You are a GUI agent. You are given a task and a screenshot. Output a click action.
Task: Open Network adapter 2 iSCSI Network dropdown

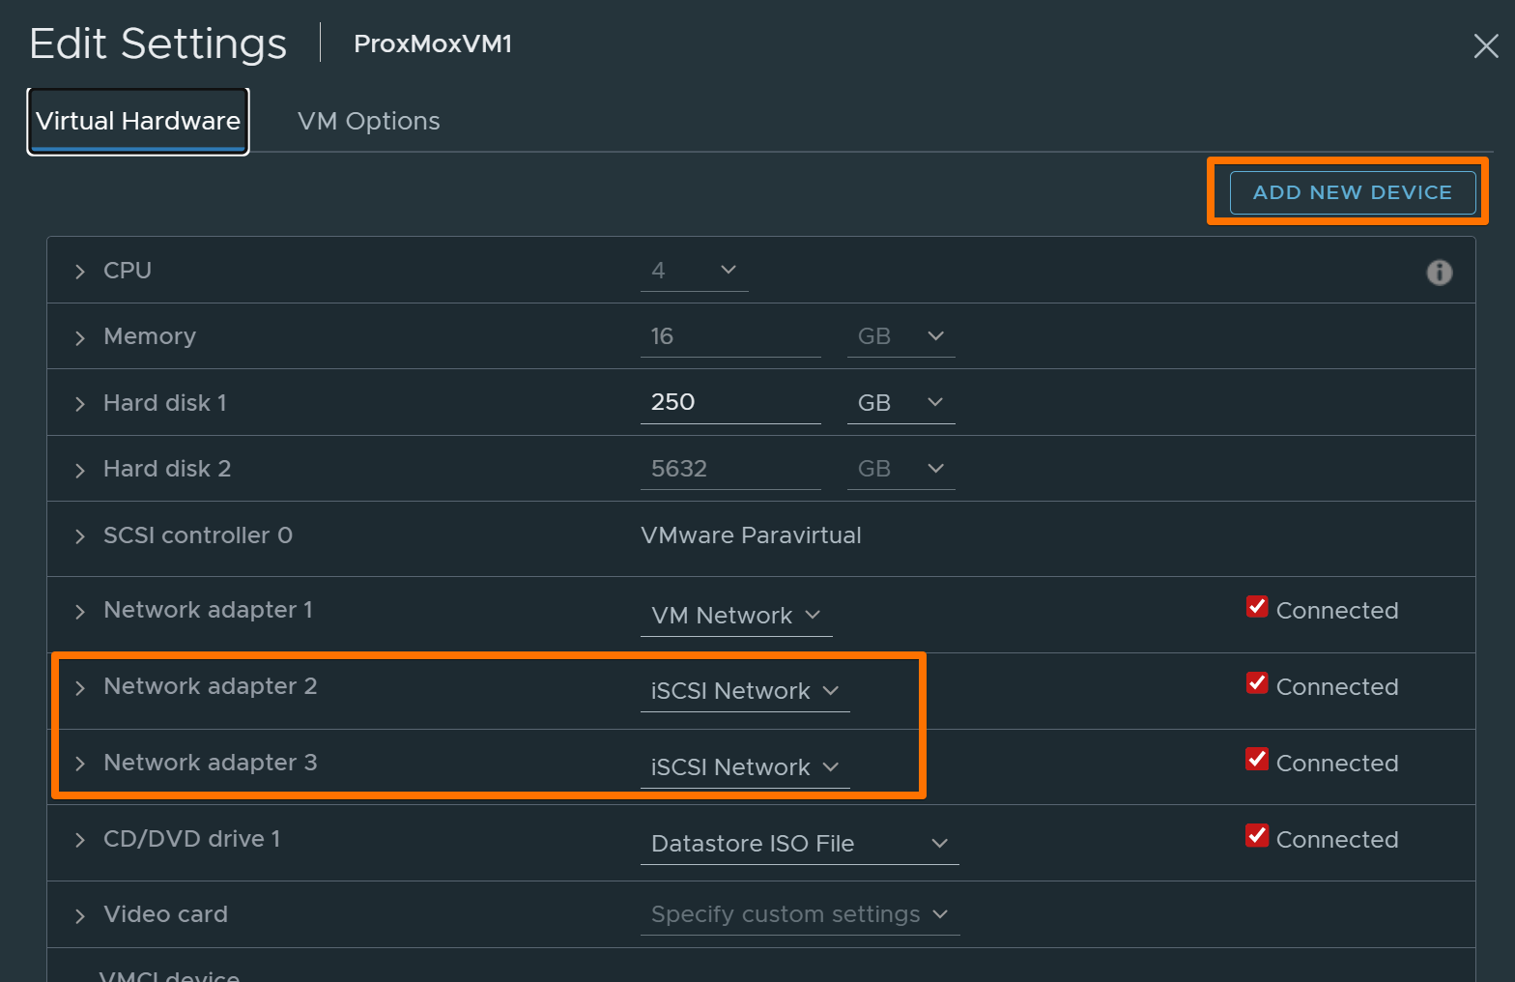coord(744,691)
